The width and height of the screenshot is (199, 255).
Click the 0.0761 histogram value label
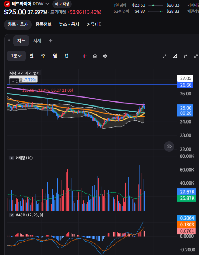(x=187, y=231)
